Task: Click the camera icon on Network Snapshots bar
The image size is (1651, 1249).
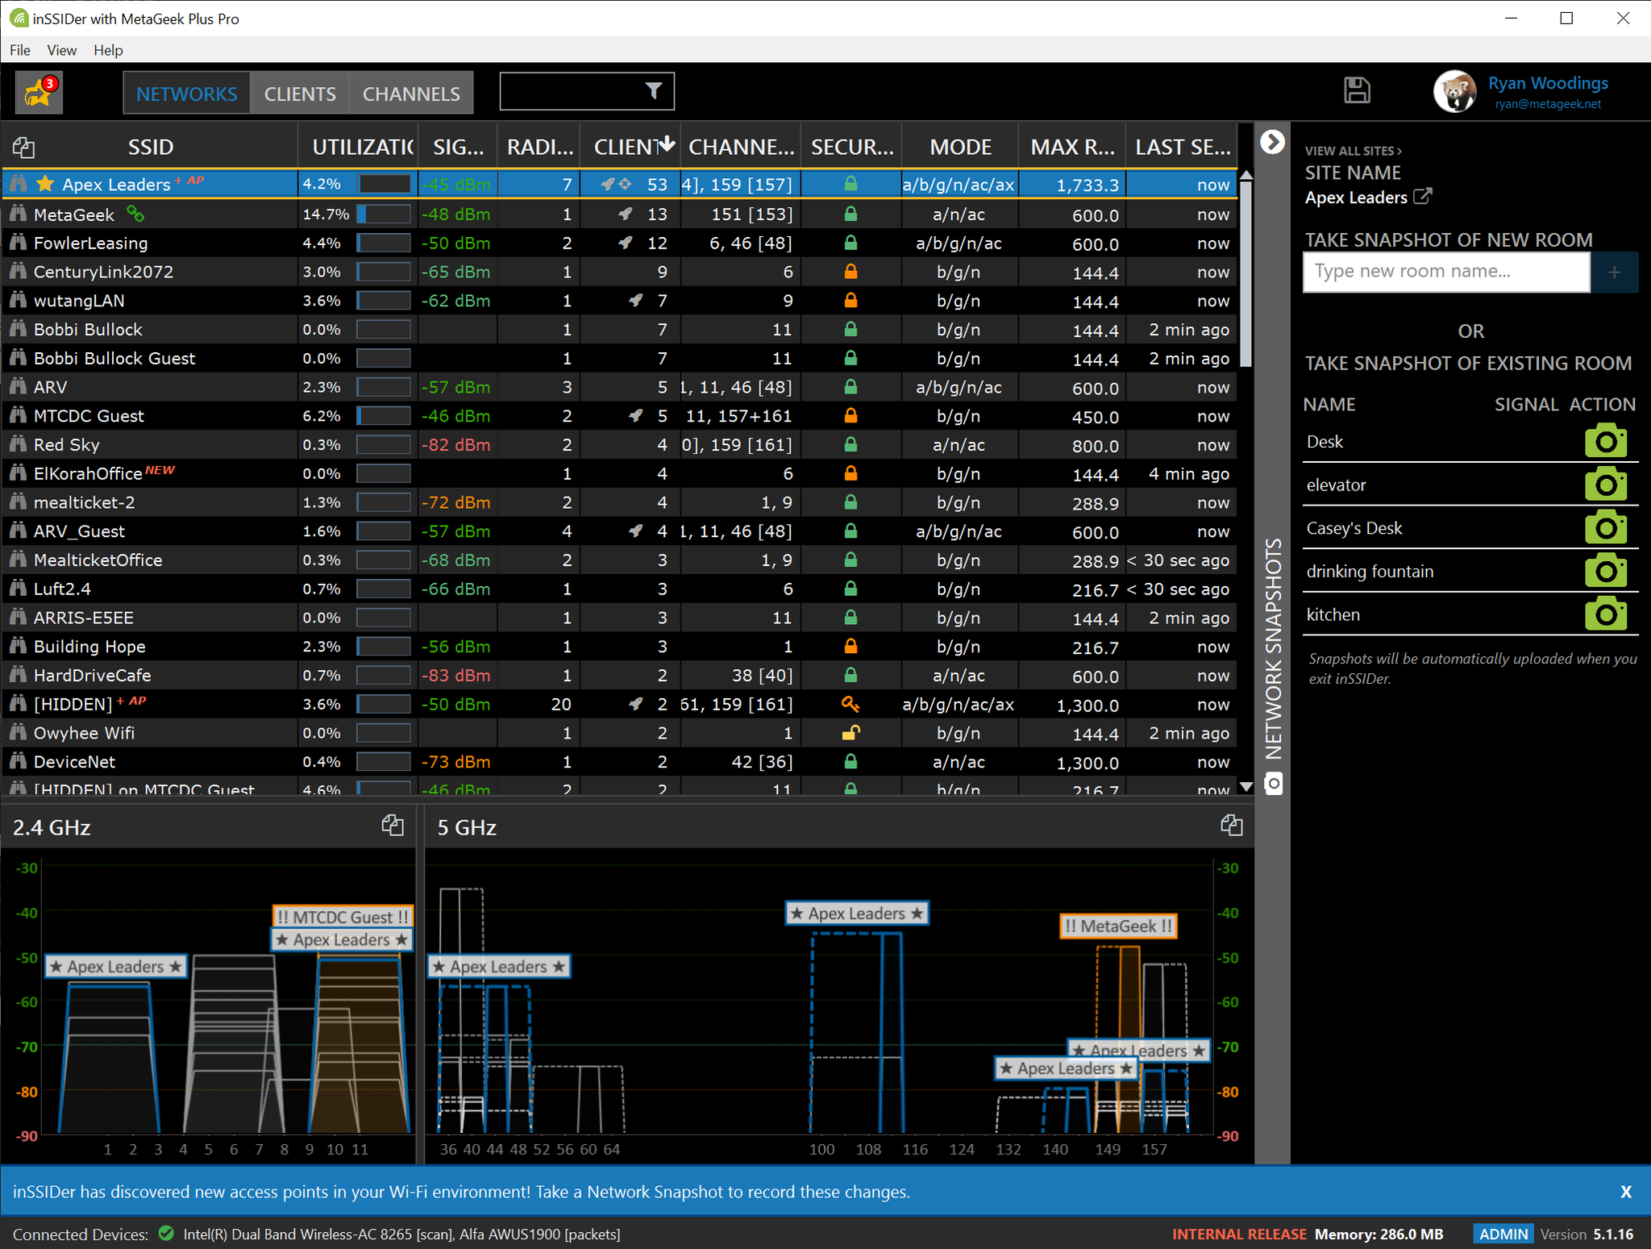Action: (x=1273, y=783)
